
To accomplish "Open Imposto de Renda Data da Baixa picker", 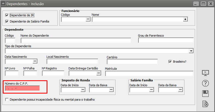I will tap(111, 90).
